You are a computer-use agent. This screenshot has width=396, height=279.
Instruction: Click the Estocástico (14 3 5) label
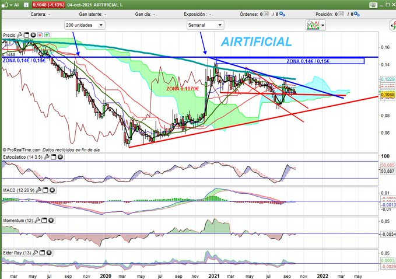click(23, 157)
